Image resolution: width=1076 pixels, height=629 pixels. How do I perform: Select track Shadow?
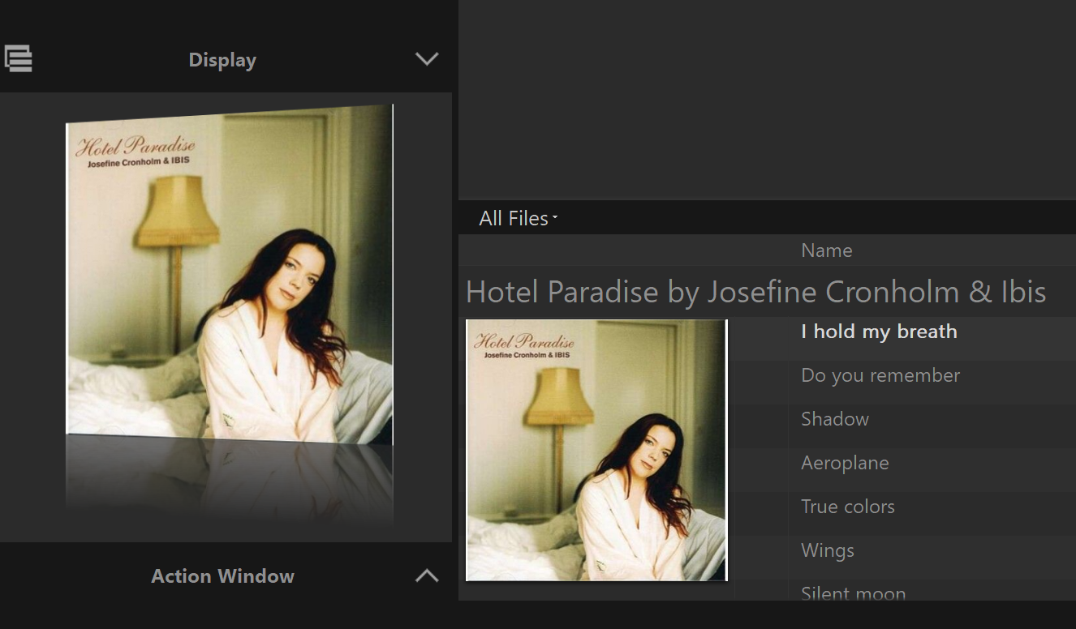pos(835,419)
